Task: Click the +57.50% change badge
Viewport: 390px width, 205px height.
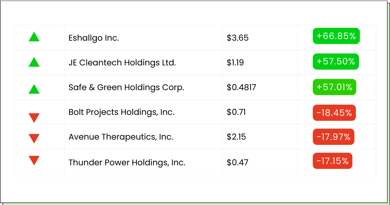Action: point(336,61)
